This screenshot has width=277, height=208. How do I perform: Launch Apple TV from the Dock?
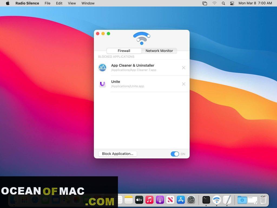coord(139,200)
